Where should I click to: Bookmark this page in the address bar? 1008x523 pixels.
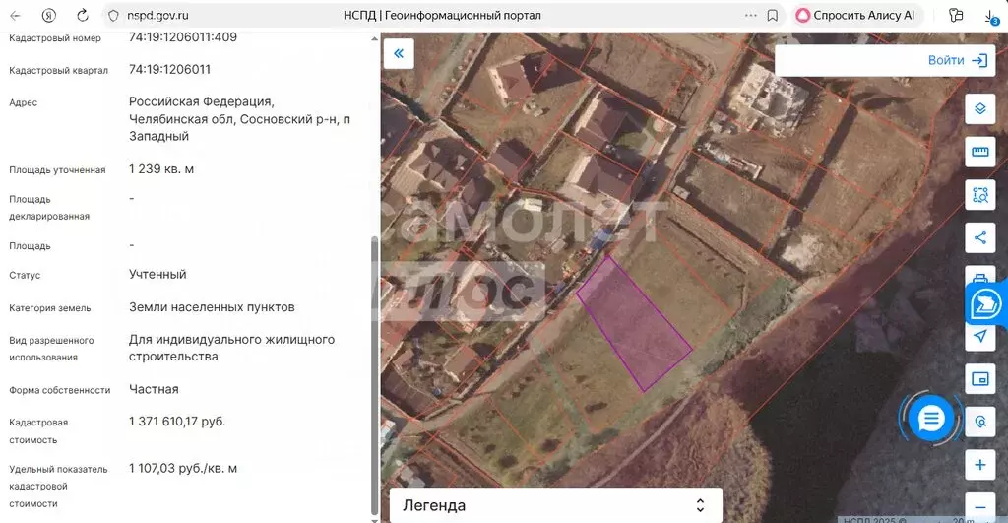[x=773, y=16]
